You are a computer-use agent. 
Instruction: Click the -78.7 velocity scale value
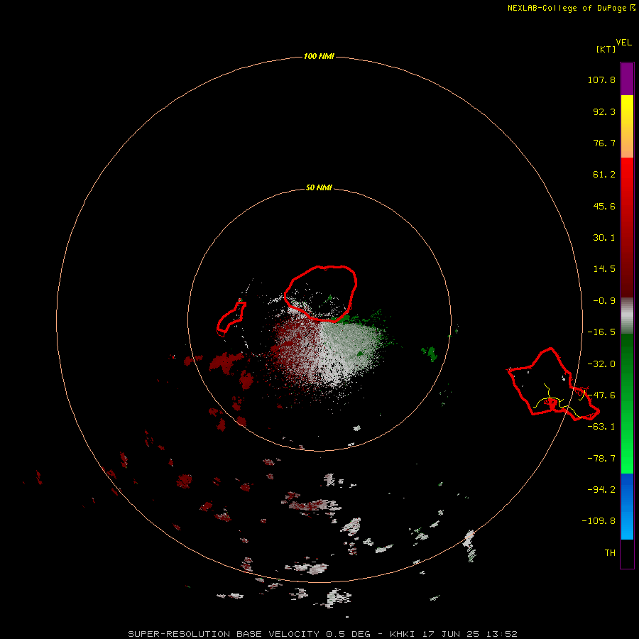[x=601, y=459]
